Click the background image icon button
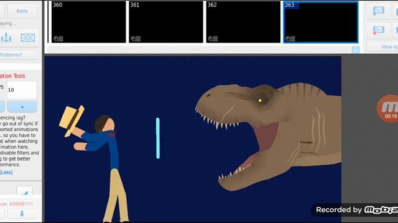 coord(27,38)
